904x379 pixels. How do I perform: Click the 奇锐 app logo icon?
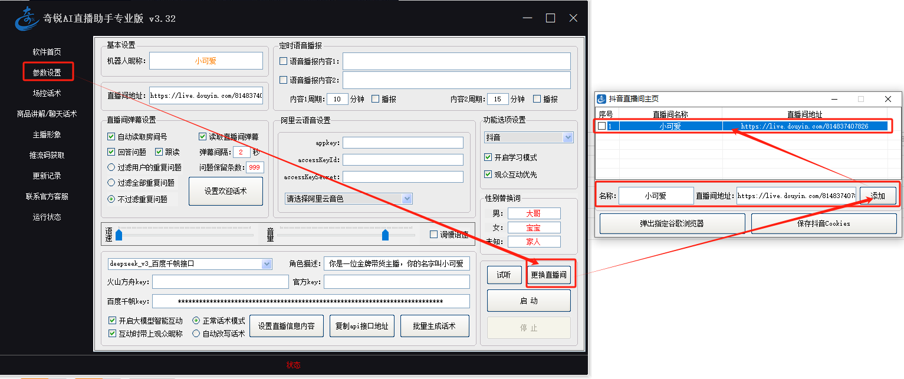click(26, 18)
